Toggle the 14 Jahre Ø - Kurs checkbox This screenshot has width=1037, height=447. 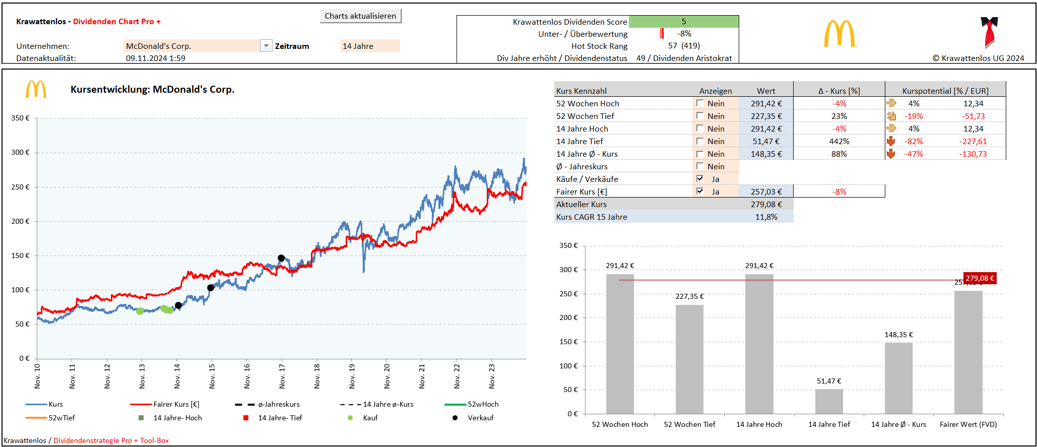pos(700,153)
